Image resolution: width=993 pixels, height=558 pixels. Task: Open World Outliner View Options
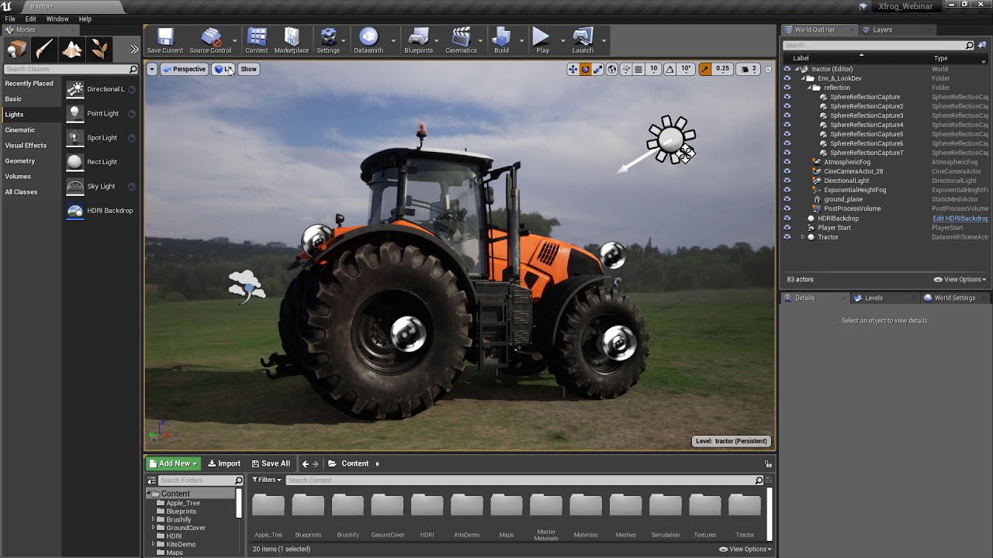click(960, 279)
